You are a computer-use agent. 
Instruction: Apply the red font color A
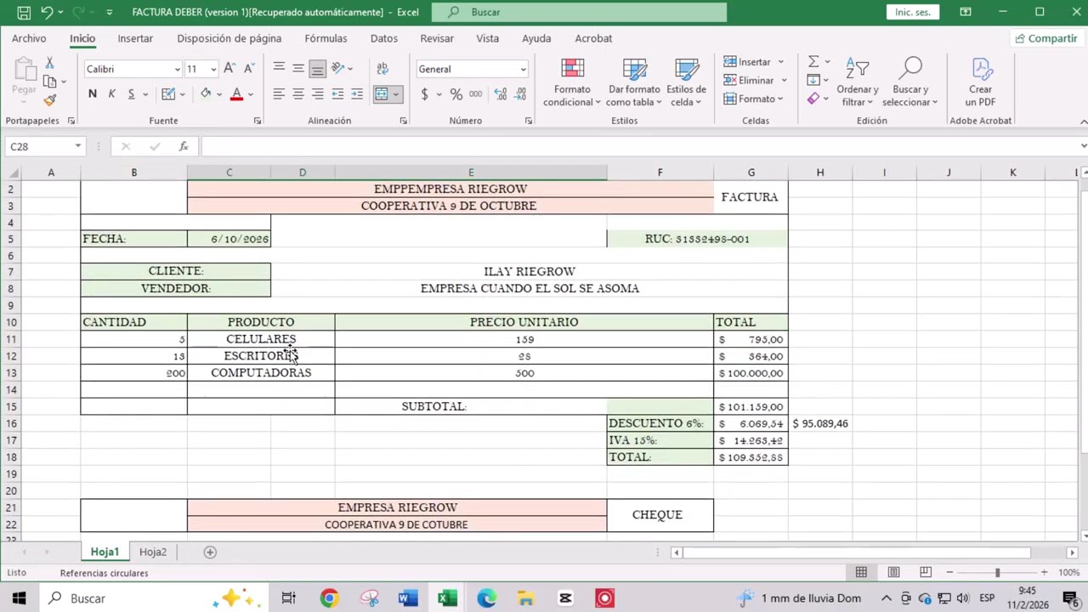236,94
